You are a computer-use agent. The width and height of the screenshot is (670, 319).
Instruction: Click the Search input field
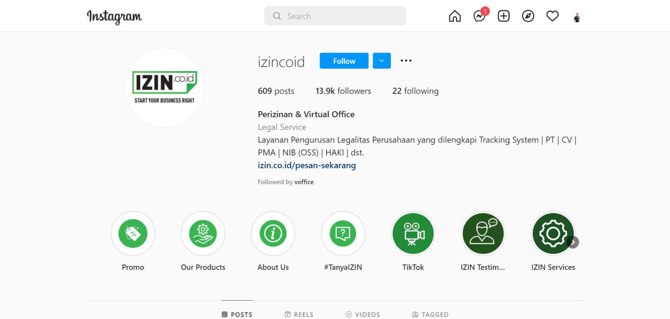pyautogui.click(x=335, y=16)
